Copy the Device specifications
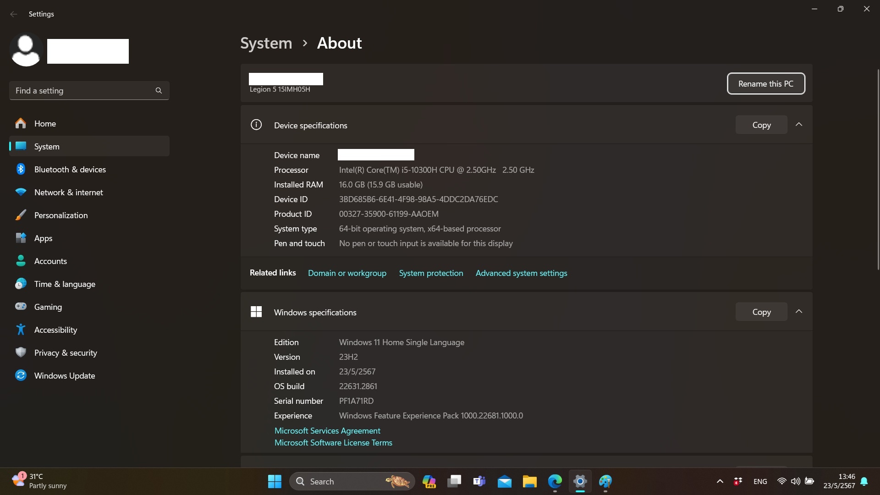Image resolution: width=880 pixels, height=495 pixels. pyautogui.click(x=761, y=125)
